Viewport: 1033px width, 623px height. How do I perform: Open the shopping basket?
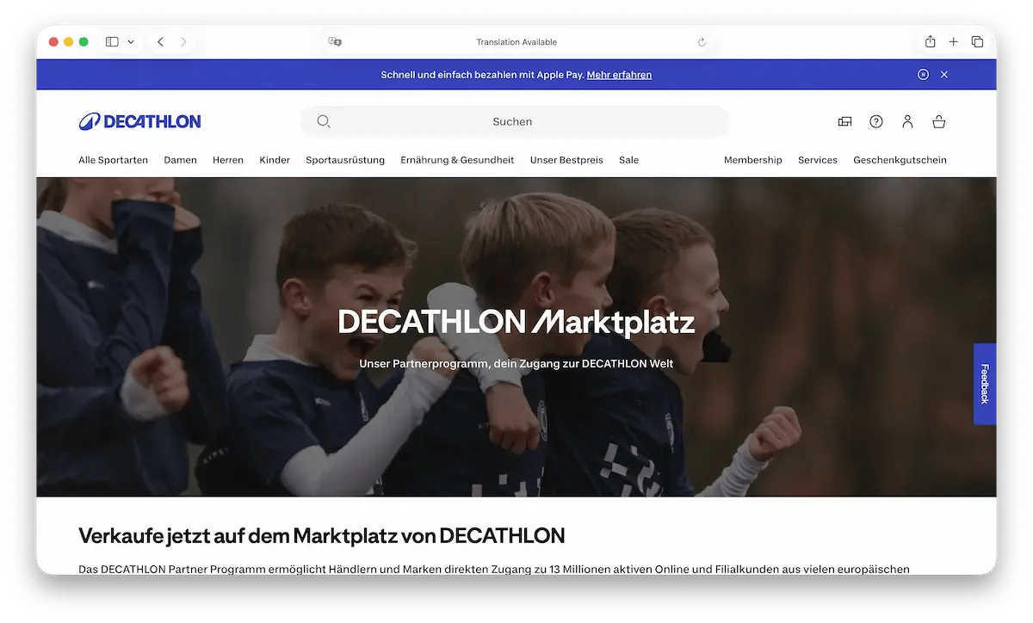pyautogui.click(x=939, y=121)
